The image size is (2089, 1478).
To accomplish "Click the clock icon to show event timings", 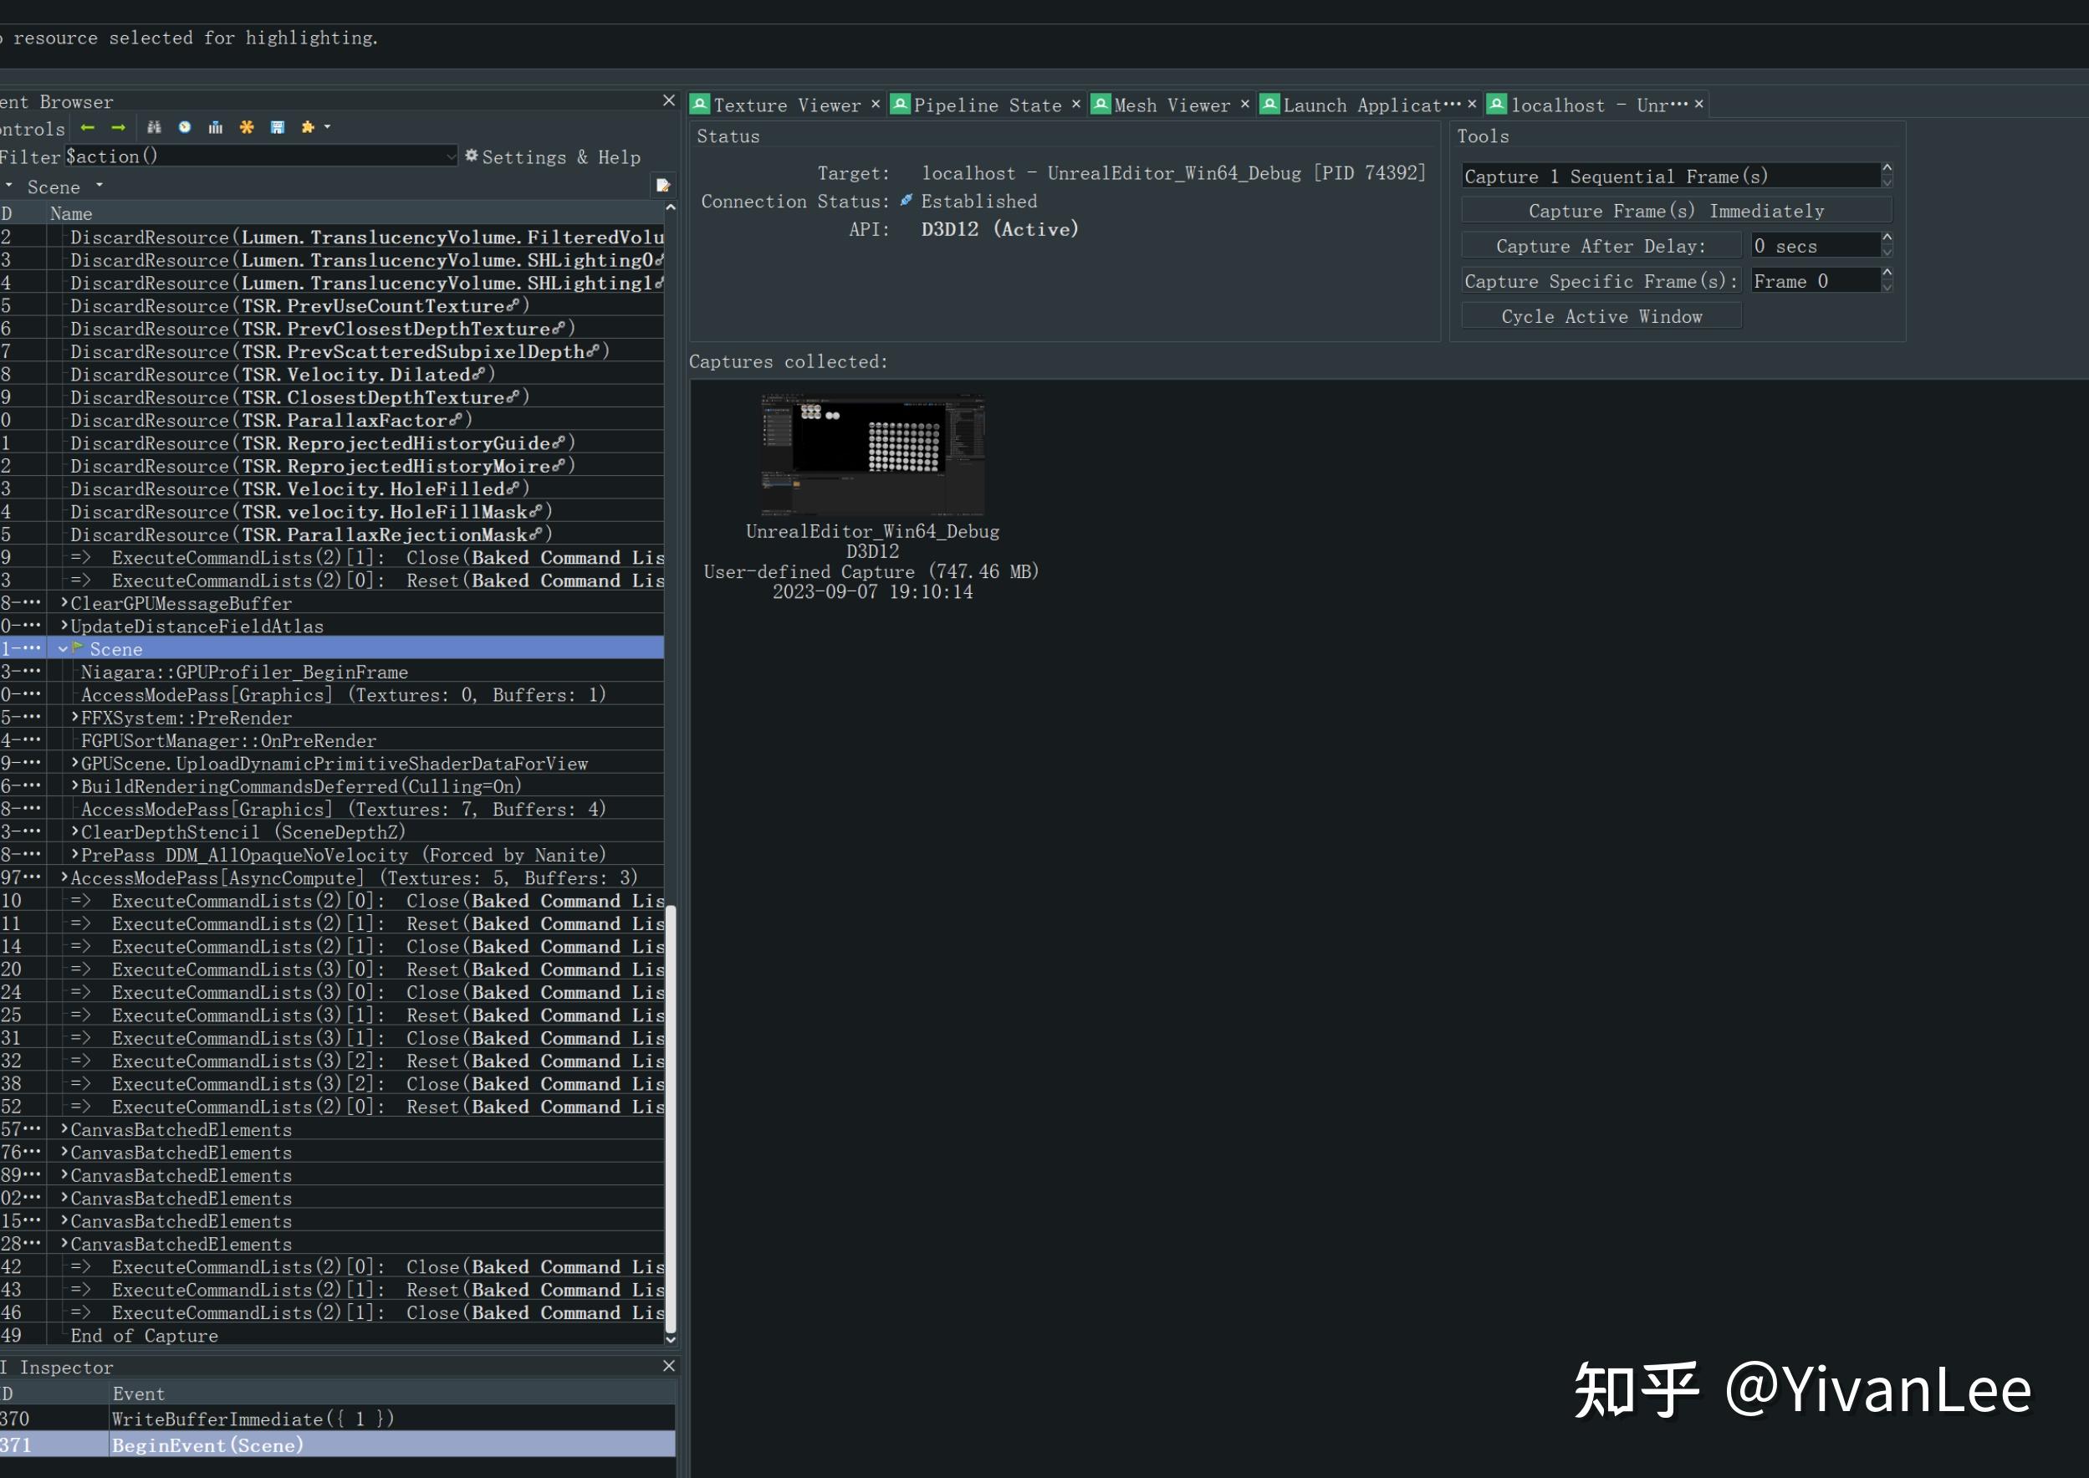I will coord(185,128).
